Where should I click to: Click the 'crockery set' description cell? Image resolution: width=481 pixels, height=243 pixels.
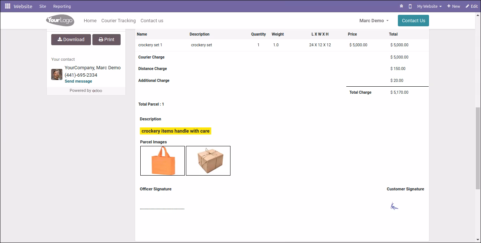pyautogui.click(x=202, y=45)
